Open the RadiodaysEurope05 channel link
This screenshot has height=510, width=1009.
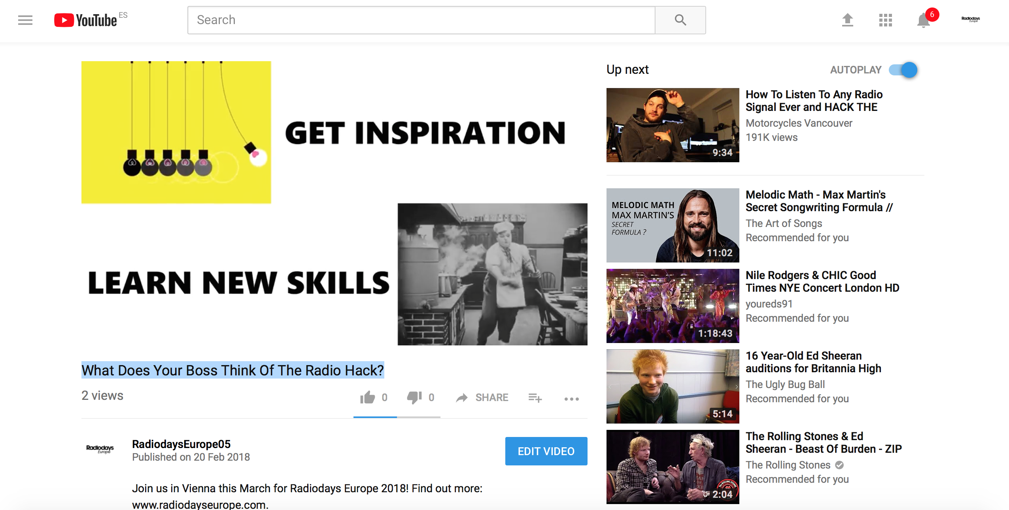click(181, 444)
